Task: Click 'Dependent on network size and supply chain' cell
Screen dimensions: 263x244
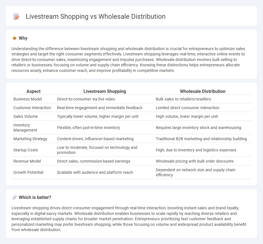Action: (x=196, y=172)
